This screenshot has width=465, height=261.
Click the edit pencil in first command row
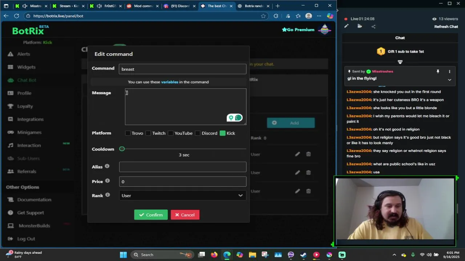(x=298, y=154)
